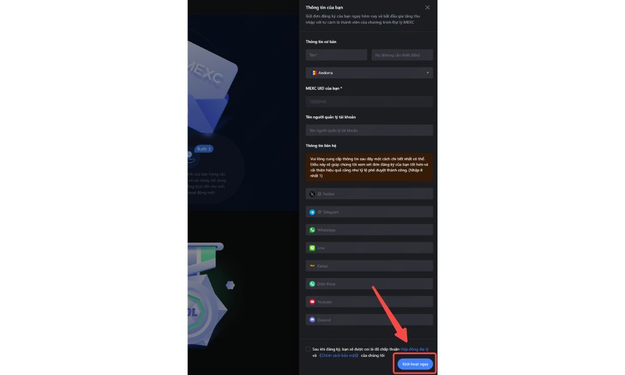
Task: Click the phone icon
Action: click(312, 284)
